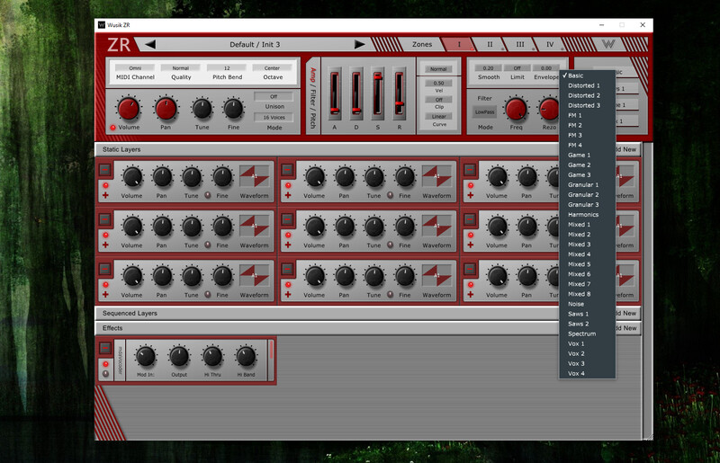Toggle the Unison Off switch
The width and height of the screenshot is (720, 463).
274,96
